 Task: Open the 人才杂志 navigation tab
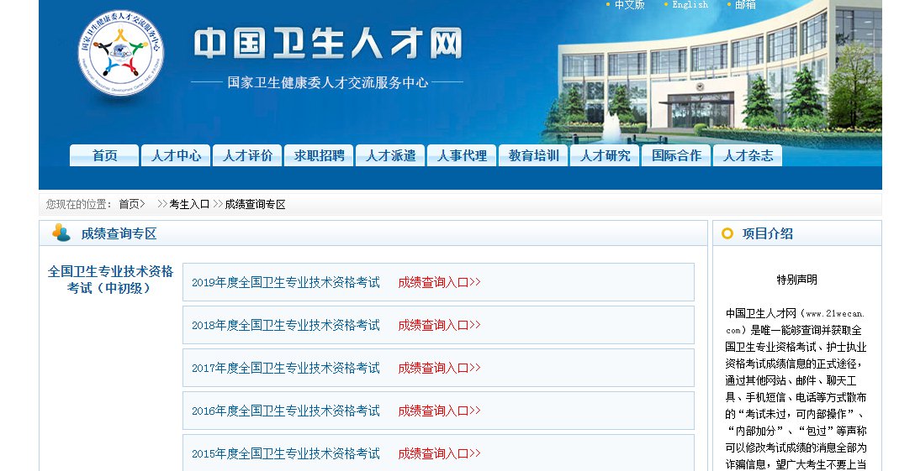(x=748, y=155)
